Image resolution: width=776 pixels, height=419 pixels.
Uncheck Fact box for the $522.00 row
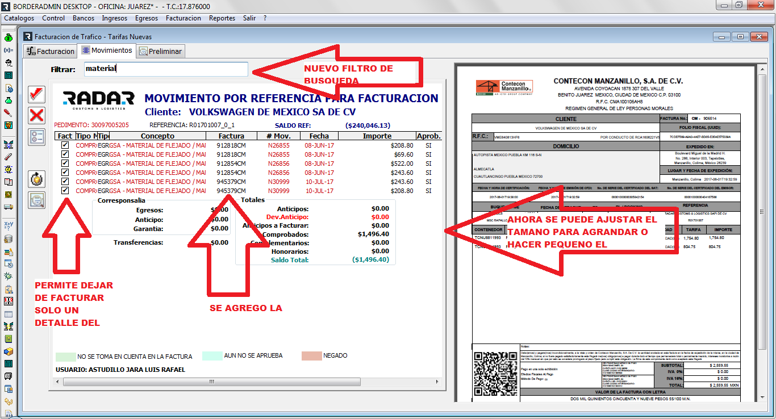[x=65, y=164]
